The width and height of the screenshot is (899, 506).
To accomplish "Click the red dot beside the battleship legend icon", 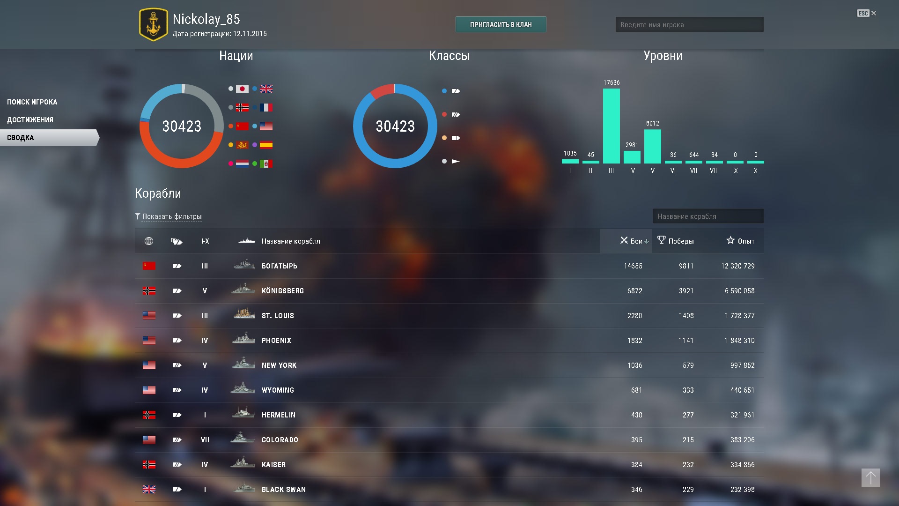I will 444,114.
